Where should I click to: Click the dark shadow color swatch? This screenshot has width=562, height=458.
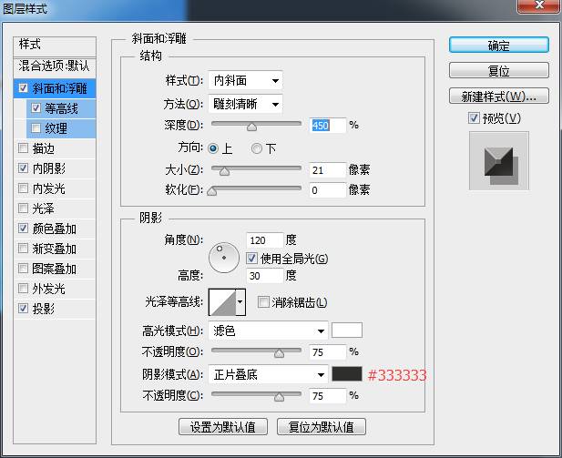point(346,374)
